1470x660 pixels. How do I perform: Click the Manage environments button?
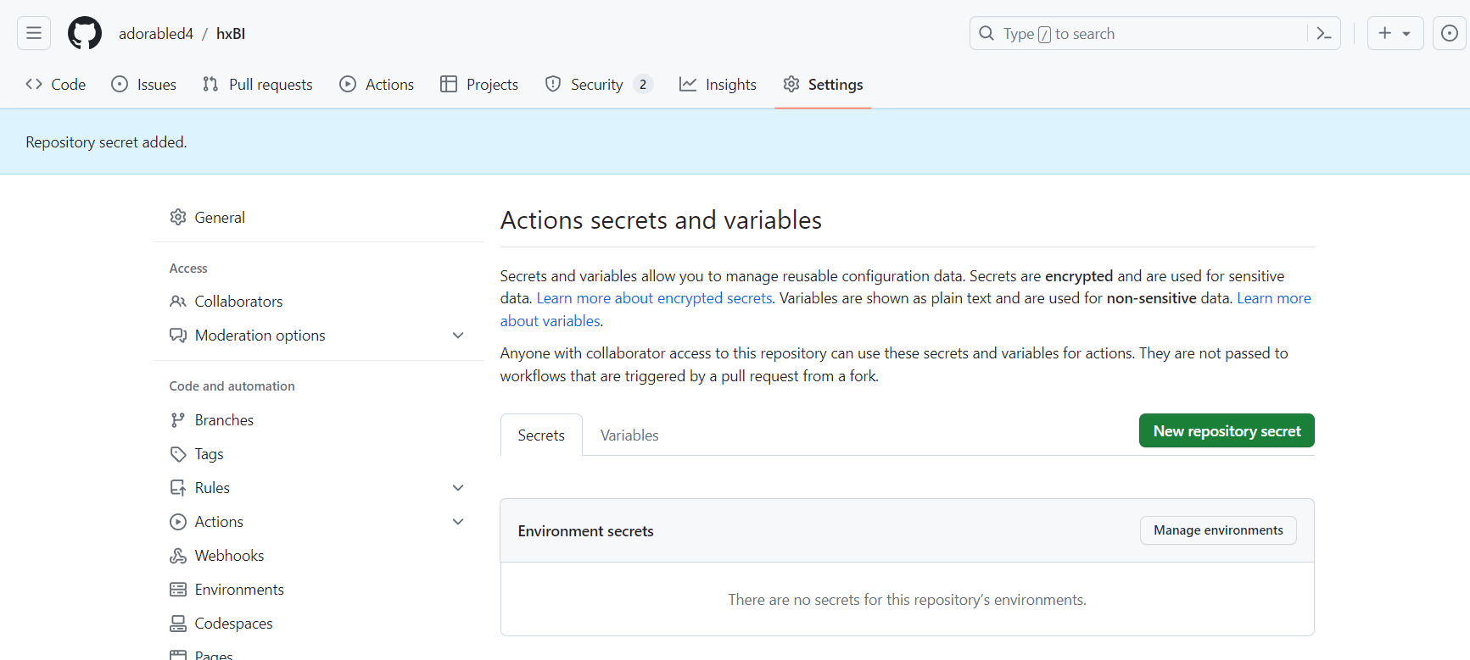tap(1217, 530)
